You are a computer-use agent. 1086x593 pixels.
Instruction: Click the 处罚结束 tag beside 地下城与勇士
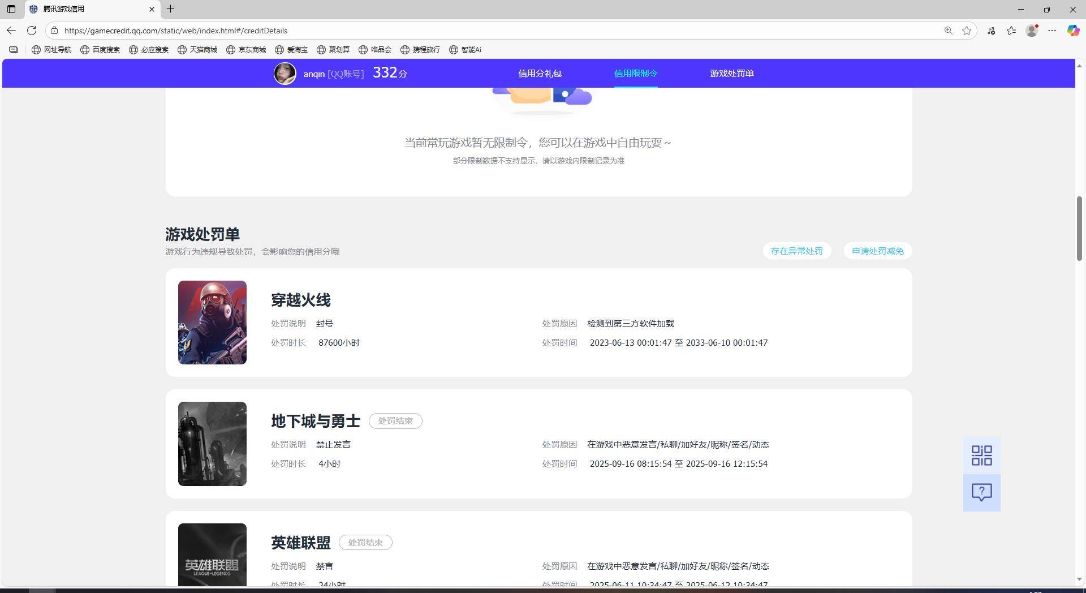tap(395, 420)
